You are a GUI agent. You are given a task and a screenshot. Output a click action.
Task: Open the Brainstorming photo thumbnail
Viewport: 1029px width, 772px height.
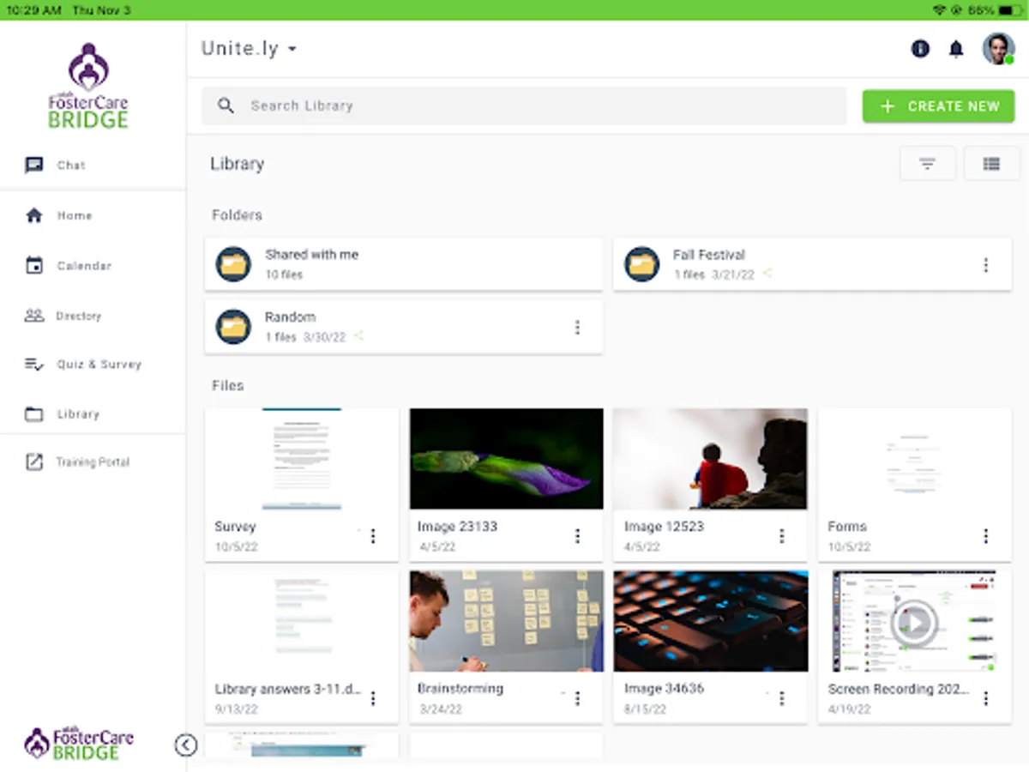click(506, 621)
